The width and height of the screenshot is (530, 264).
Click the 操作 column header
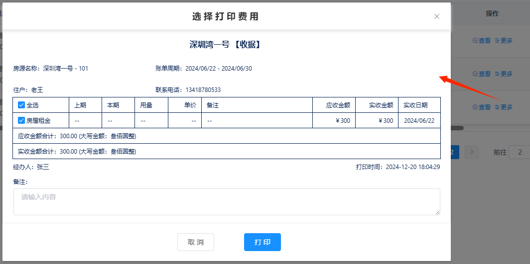tap(492, 14)
